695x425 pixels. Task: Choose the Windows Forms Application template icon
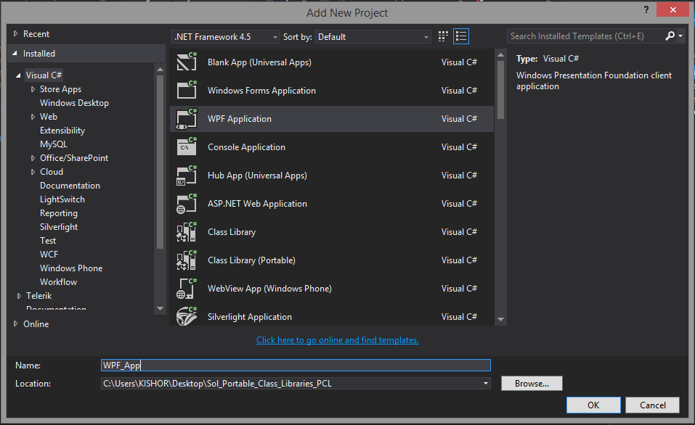(x=187, y=91)
